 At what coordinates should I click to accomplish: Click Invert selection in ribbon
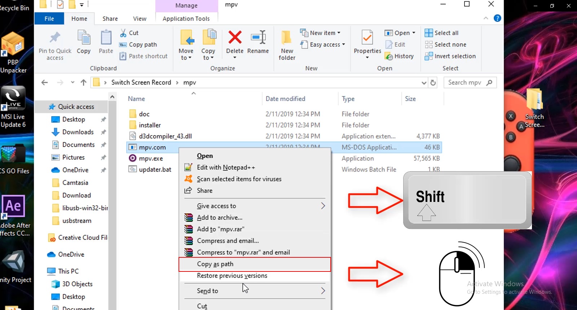click(x=450, y=56)
